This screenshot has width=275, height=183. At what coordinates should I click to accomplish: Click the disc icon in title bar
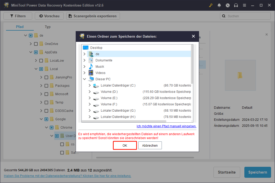tap(228, 5)
